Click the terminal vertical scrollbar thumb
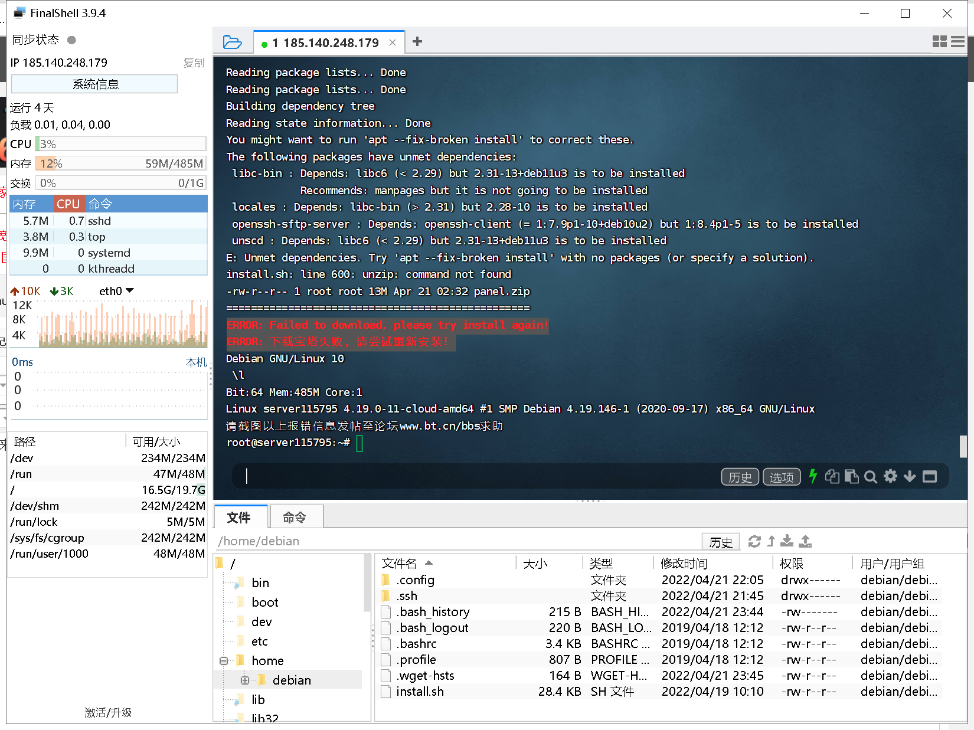This screenshot has height=730, width=974. point(963,447)
